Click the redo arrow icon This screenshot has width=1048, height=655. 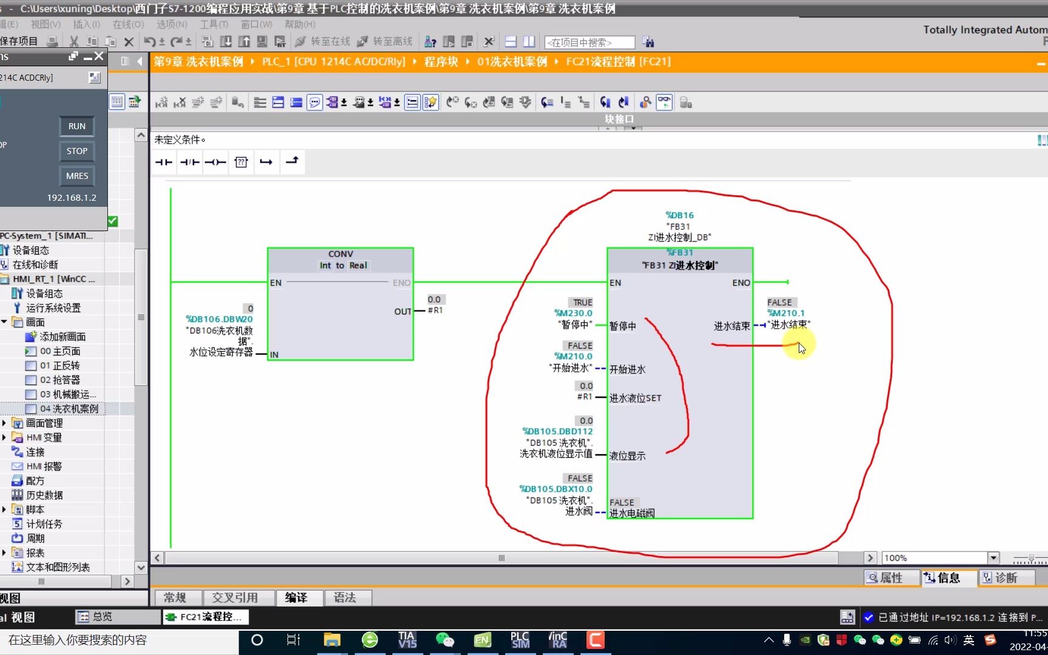[176, 41]
